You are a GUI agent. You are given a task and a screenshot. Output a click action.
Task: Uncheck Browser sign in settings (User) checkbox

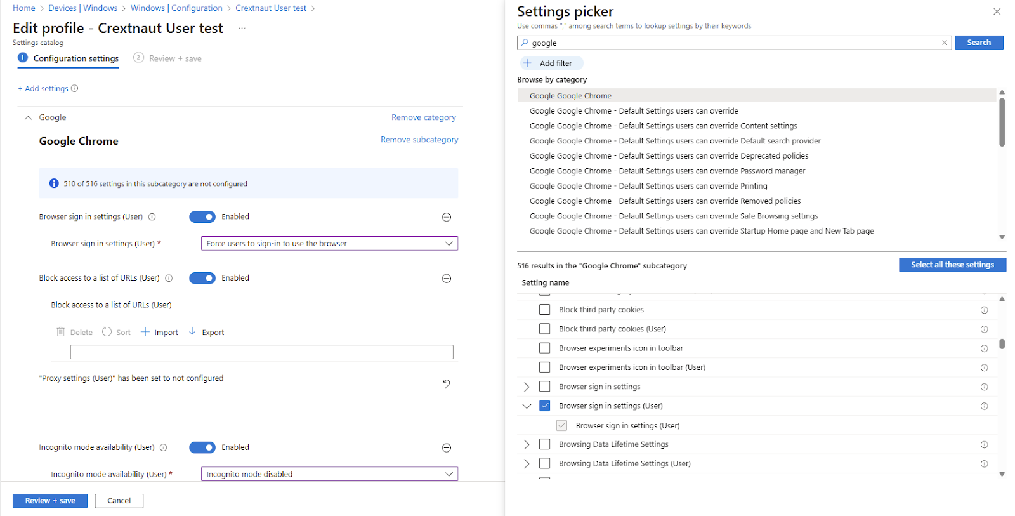click(x=544, y=406)
